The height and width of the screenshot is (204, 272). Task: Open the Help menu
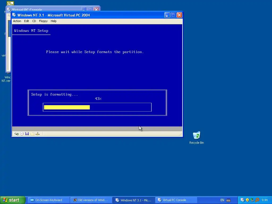click(x=53, y=21)
